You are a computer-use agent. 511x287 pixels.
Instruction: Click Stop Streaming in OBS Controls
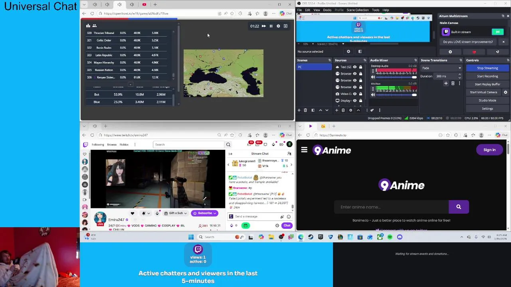[487, 68]
